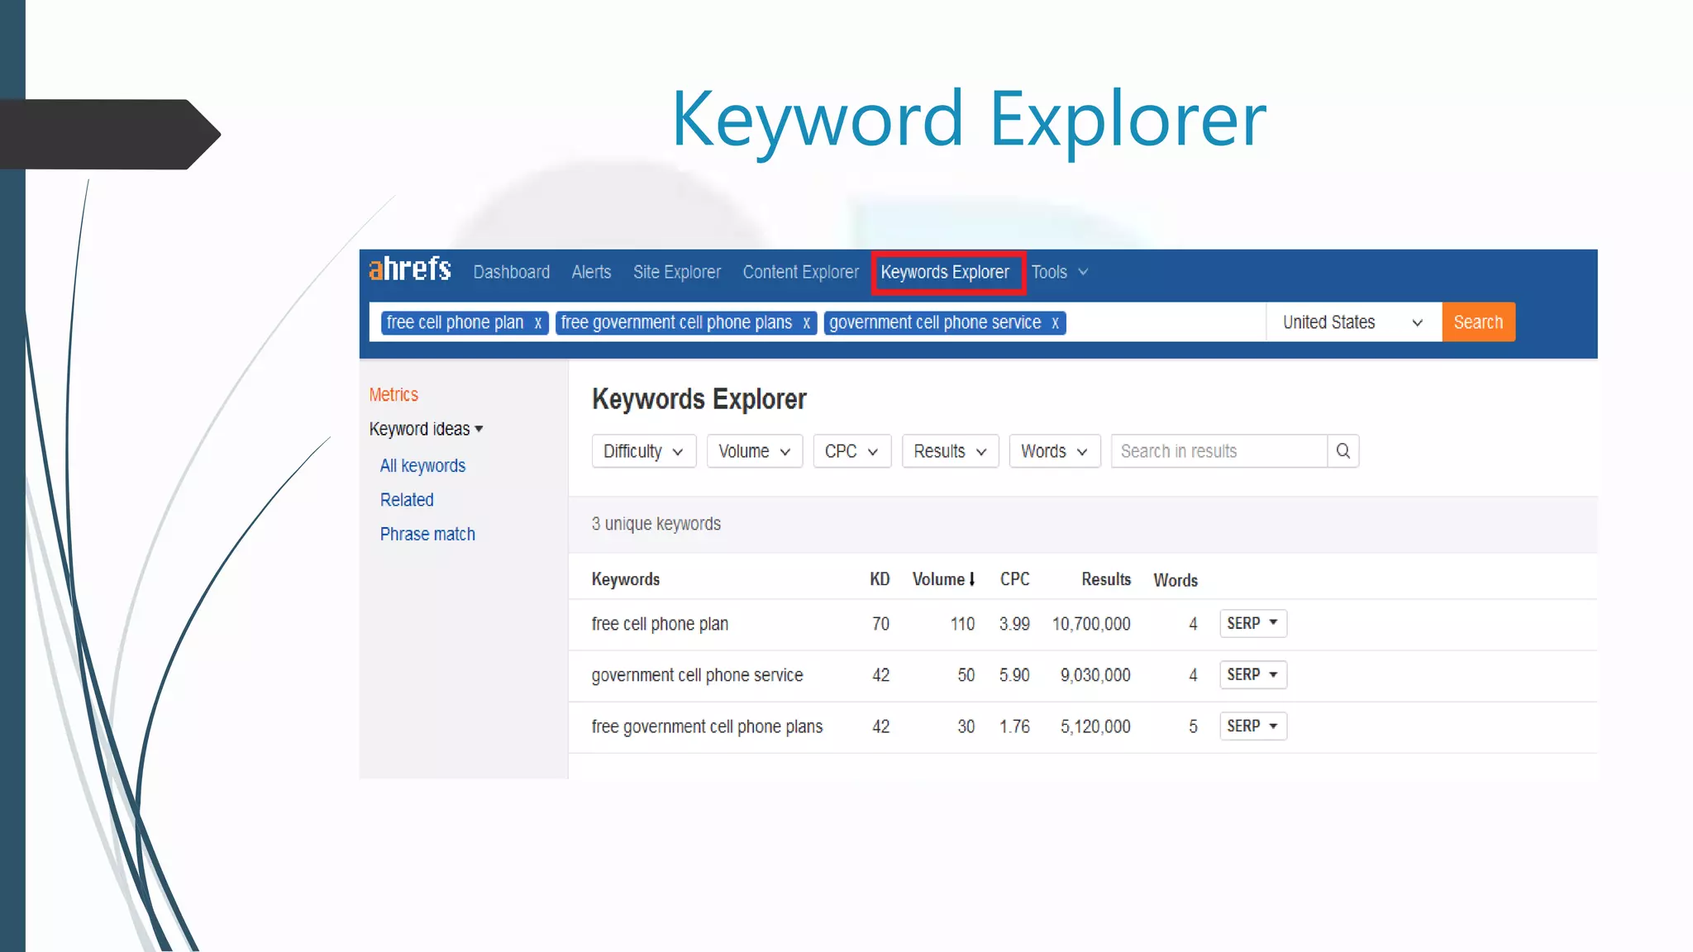Open the Phrase match link
The height and width of the screenshot is (952, 1693).
click(x=427, y=535)
